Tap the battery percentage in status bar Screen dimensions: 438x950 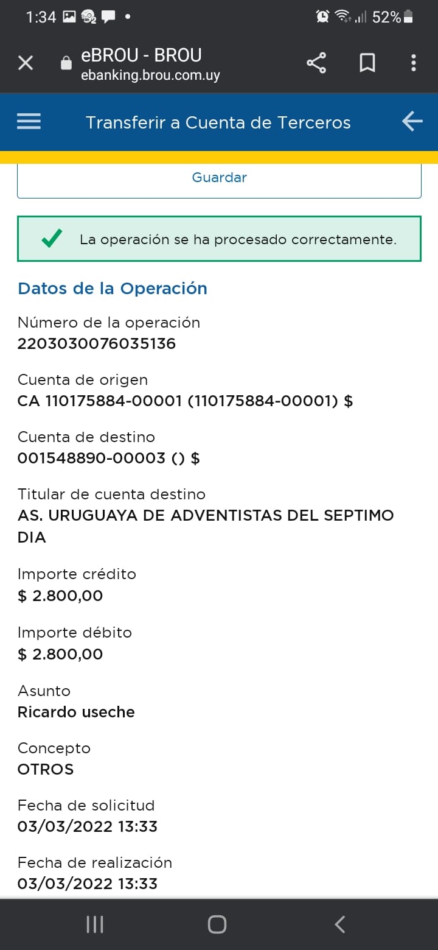click(387, 17)
